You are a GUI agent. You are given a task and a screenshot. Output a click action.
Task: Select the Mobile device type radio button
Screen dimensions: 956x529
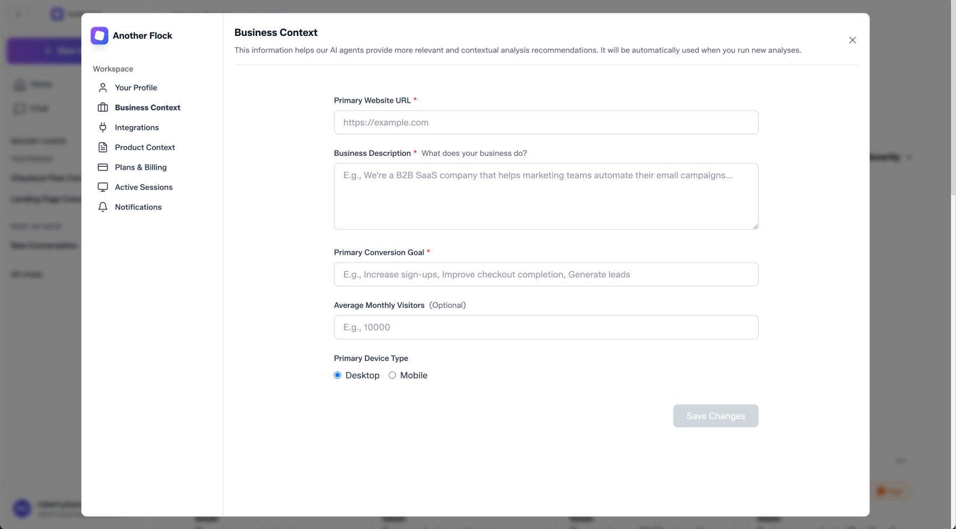click(x=392, y=375)
